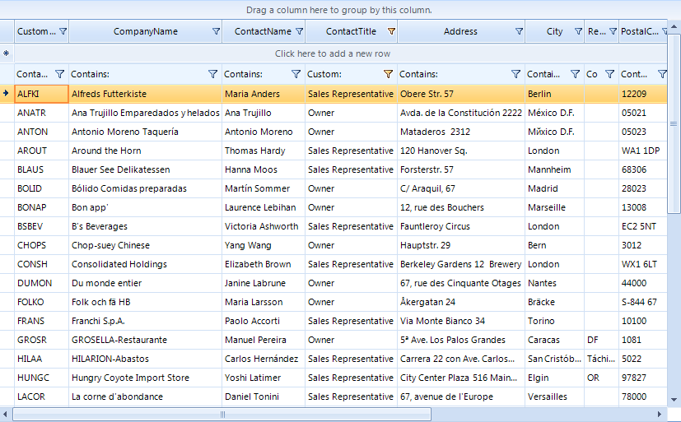Open filter icon in CustomerID column header
This screenshot has width=681, height=422.
[63, 31]
